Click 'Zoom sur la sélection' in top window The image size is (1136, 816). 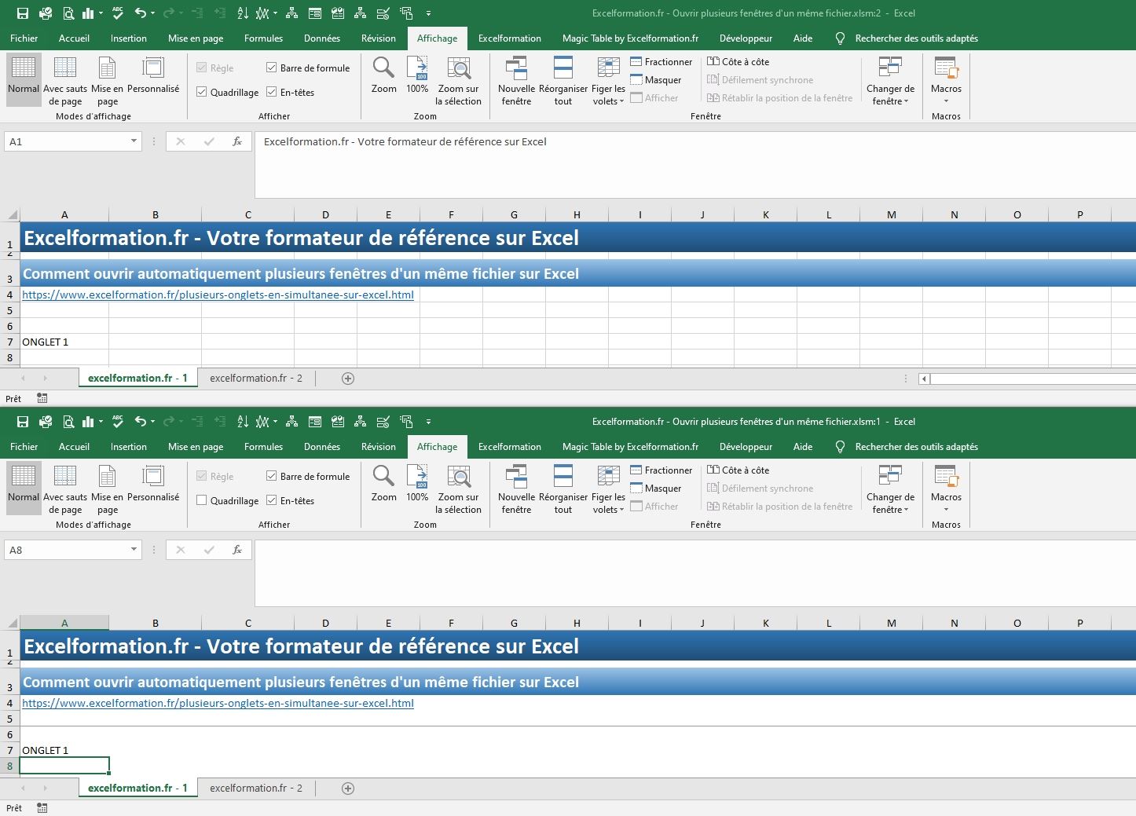coord(459,81)
